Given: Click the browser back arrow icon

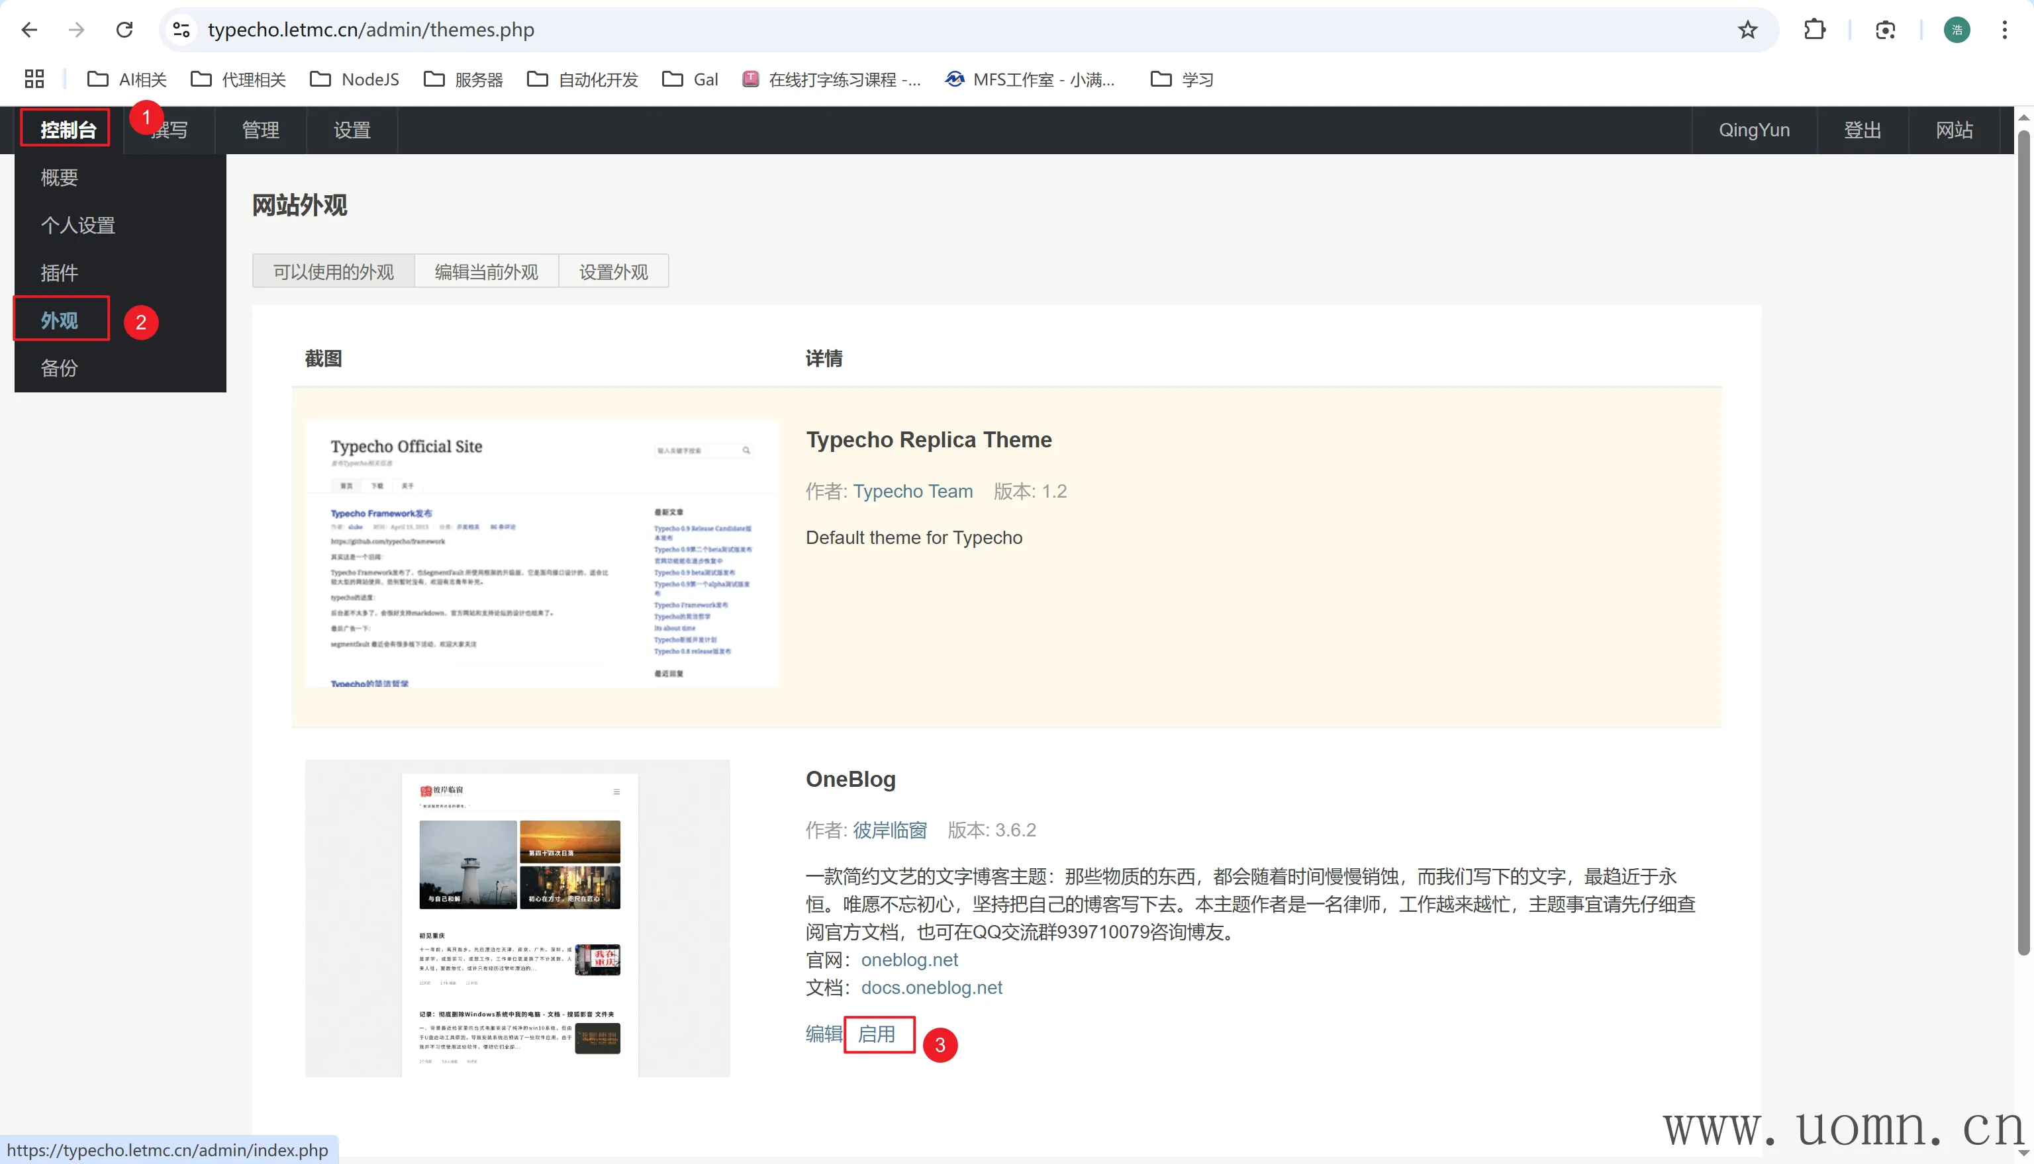Looking at the screenshot, I should click(30, 30).
